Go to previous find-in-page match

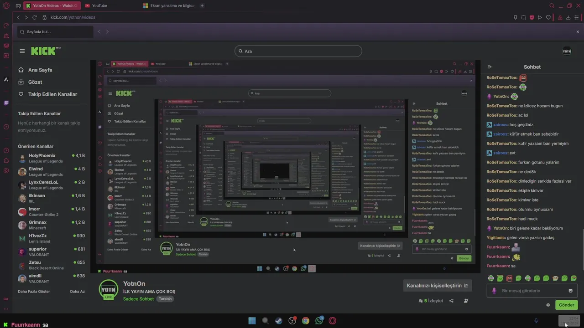click(x=99, y=32)
